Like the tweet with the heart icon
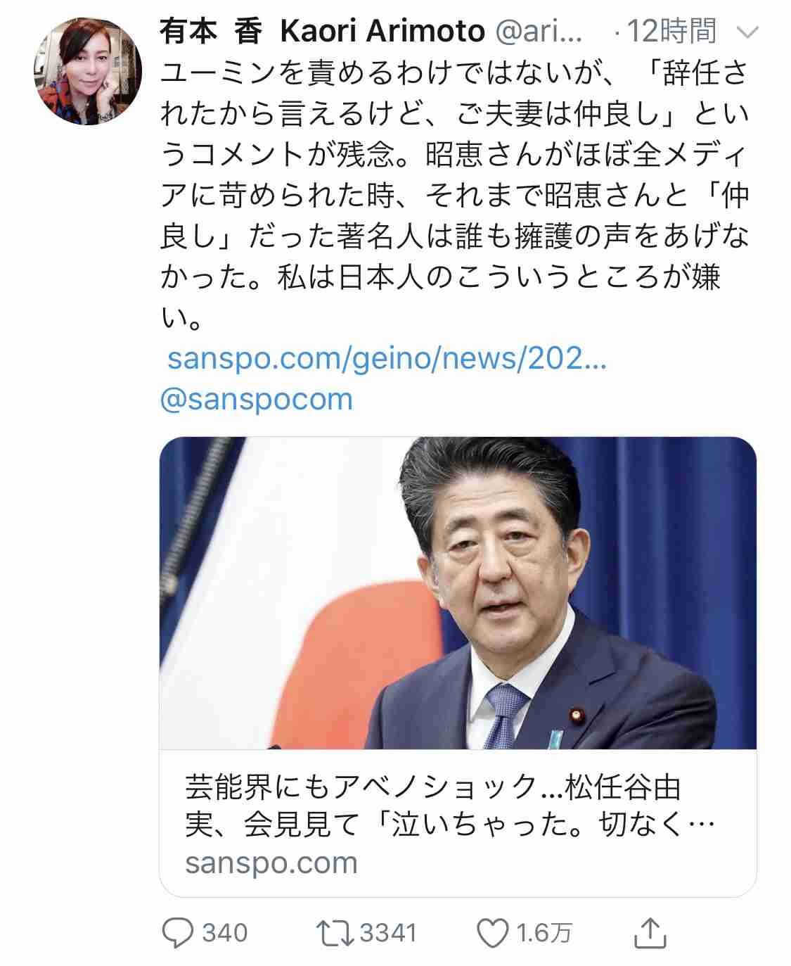 point(492,933)
